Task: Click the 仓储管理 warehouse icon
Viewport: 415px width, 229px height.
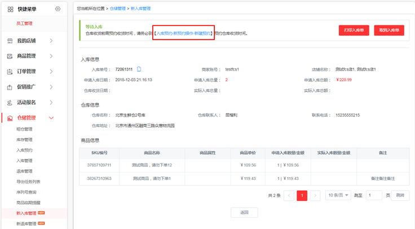Action: point(10,118)
